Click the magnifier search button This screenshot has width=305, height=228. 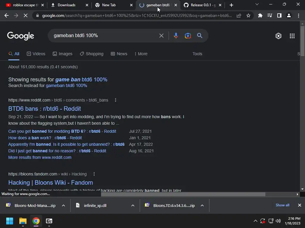(x=200, y=36)
